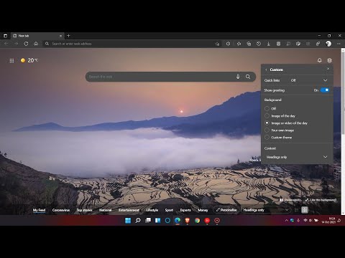Focus the Search the web field

(160, 77)
